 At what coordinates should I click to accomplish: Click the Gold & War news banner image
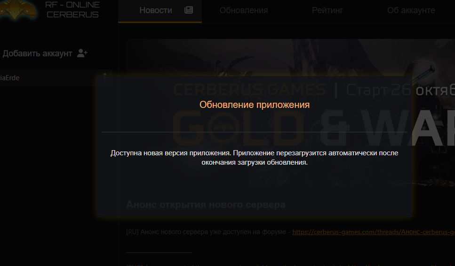click(290, 113)
